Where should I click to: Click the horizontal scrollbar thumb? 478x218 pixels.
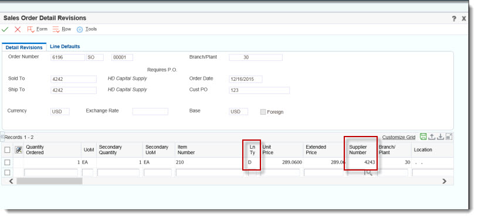49,181
